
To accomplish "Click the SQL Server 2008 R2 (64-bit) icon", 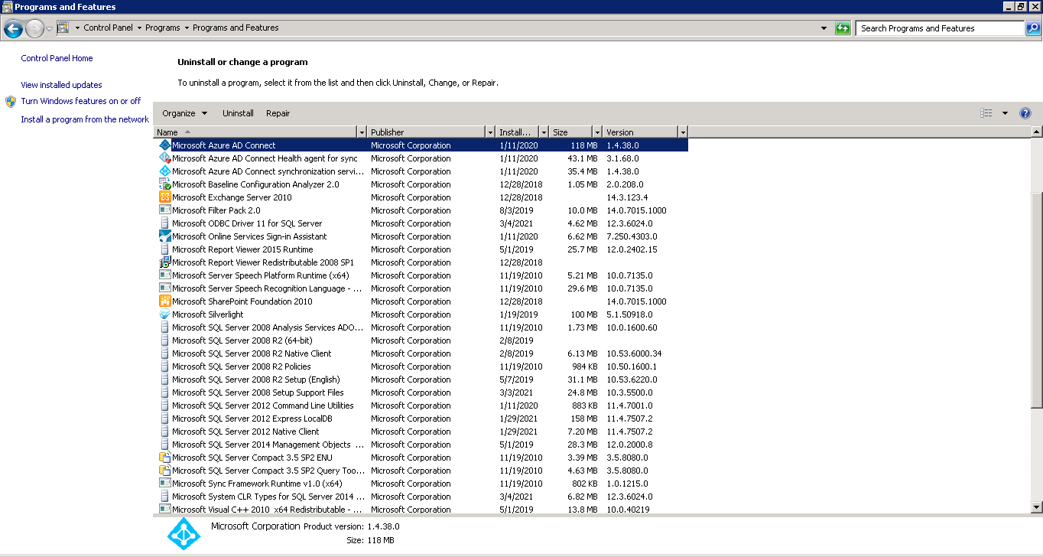I will click(x=164, y=340).
